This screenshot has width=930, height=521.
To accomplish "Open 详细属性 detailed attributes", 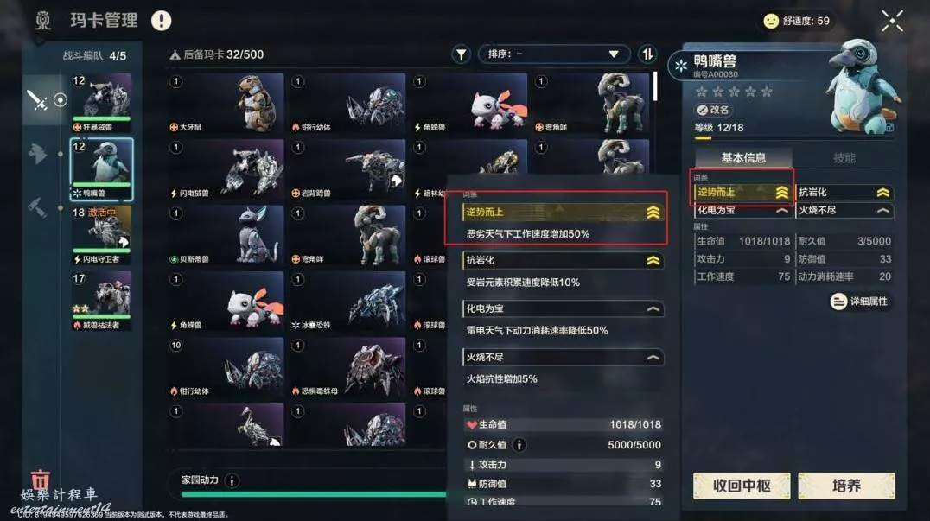I will tap(860, 302).
